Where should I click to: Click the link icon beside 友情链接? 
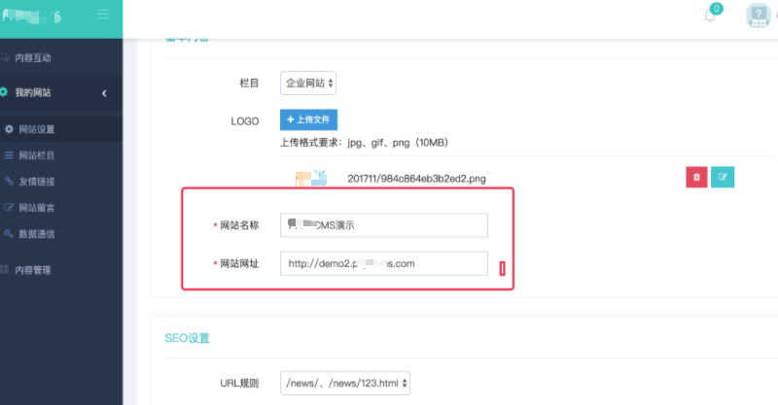pyautogui.click(x=9, y=181)
